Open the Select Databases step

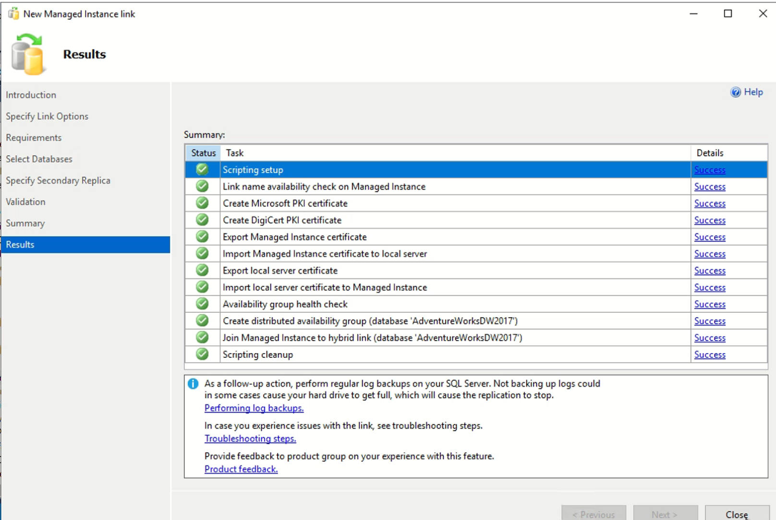pyautogui.click(x=39, y=159)
